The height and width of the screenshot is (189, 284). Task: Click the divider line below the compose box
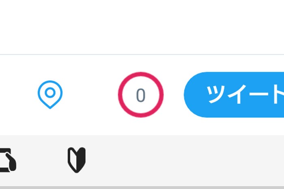click(142, 54)
